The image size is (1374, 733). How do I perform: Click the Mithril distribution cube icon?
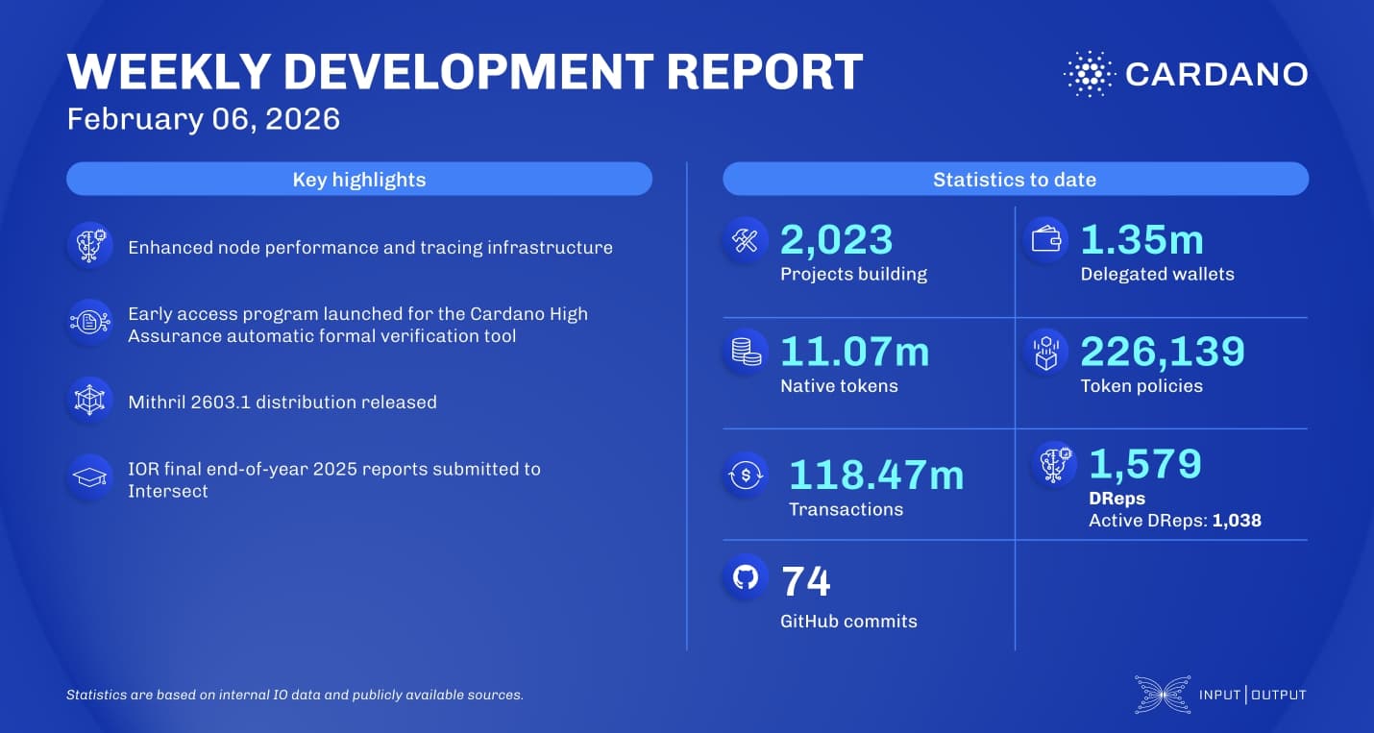tap(89, 401)
